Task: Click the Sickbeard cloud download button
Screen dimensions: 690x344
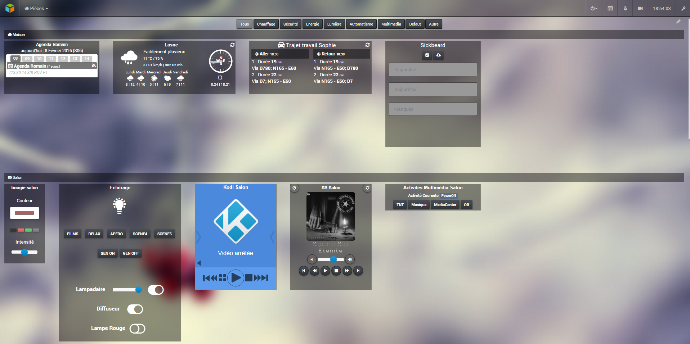Action: (438, 55)
